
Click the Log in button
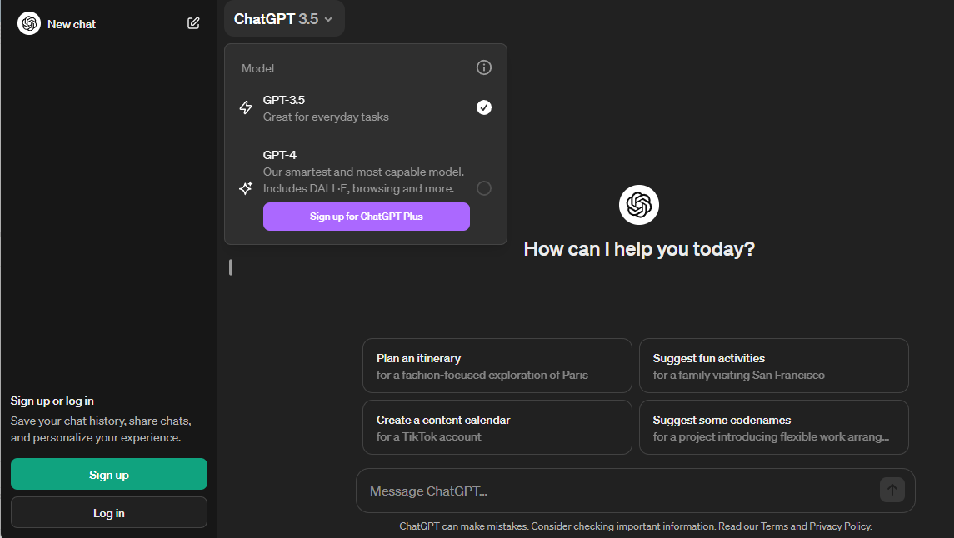(109, 512)
